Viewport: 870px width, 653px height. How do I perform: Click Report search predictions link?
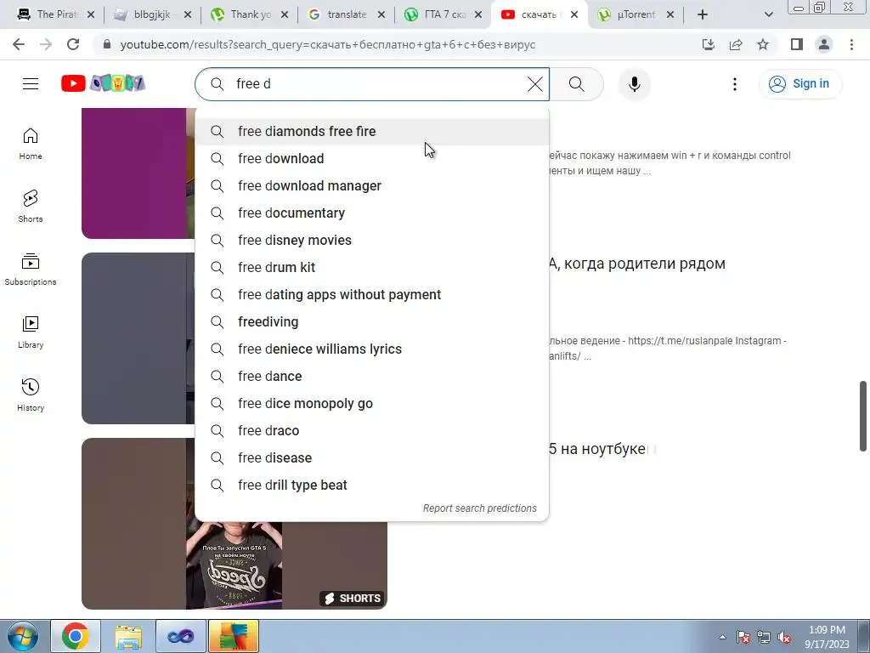tap(479, 508)
